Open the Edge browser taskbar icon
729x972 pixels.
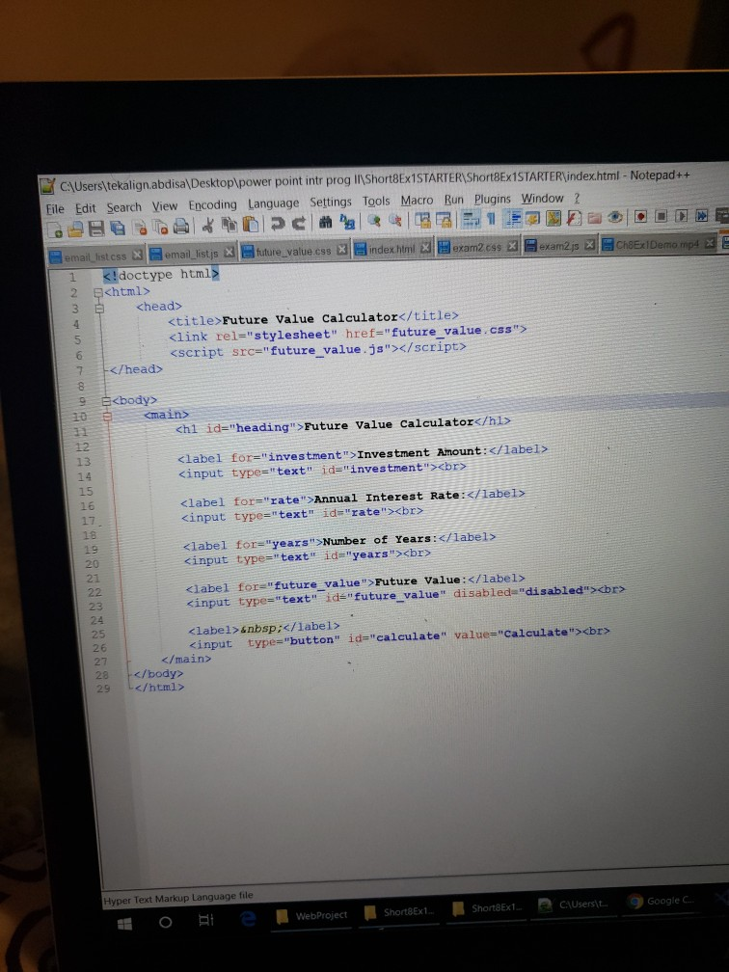248,918
